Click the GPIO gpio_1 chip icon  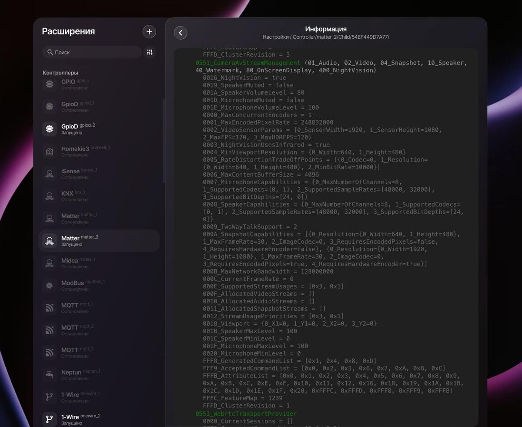pyautogui.click(x=50, y=84)
